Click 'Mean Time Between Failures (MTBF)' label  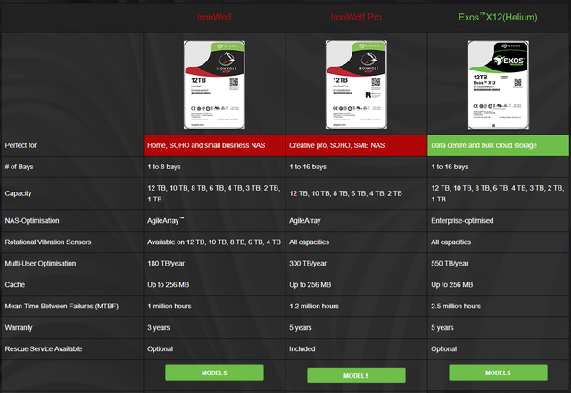[x=62, y=306]
